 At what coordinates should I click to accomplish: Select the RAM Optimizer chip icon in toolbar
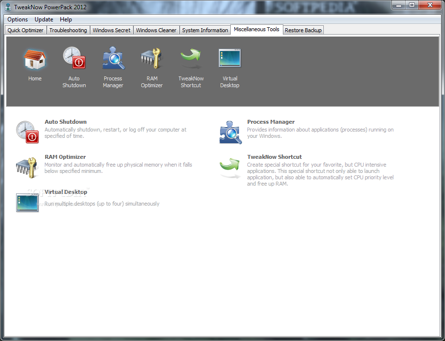[x=151, y=58]
